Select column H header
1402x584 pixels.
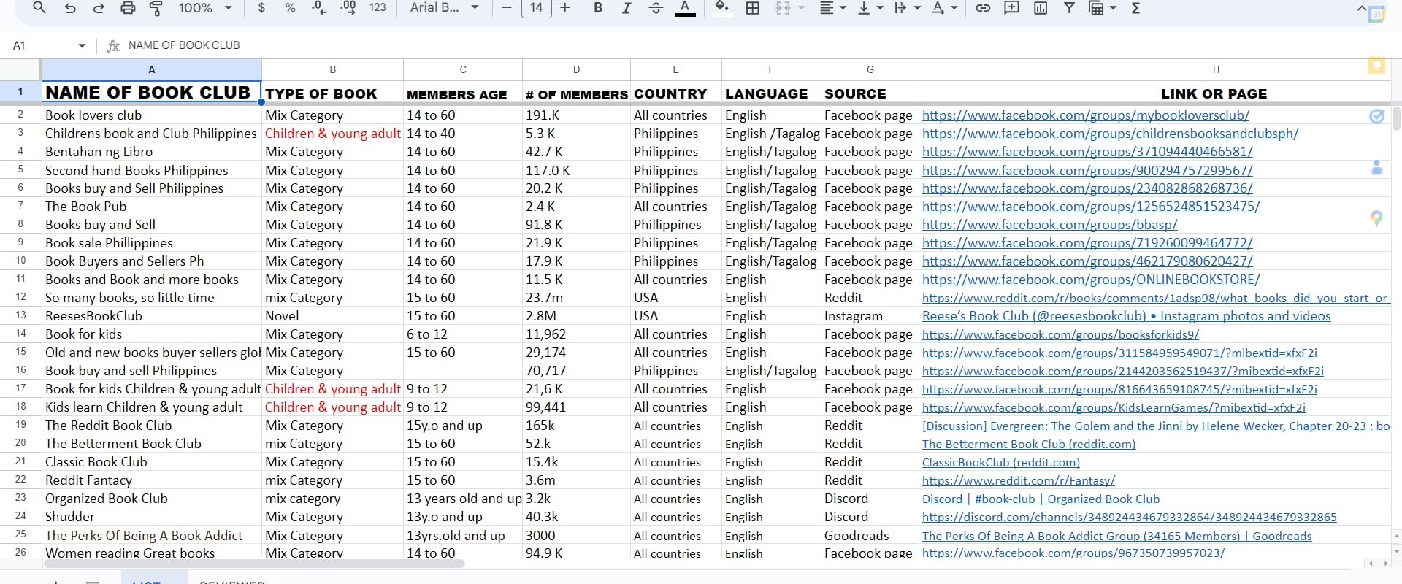1216,69
